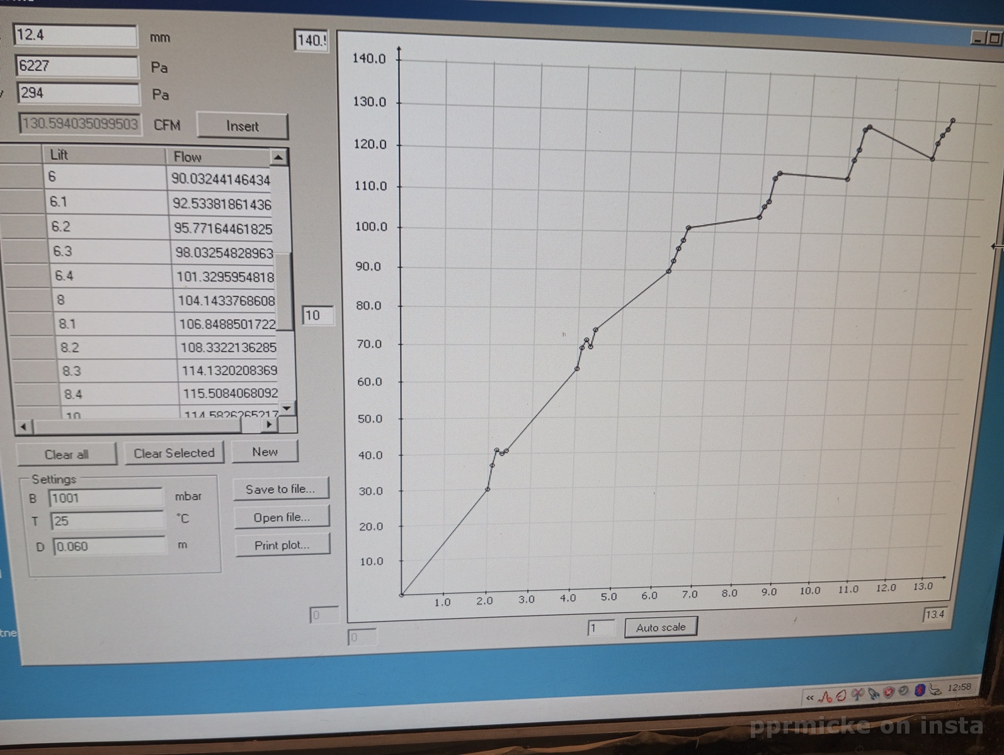Click the gray round speaker tray icon

click(903, 690)
